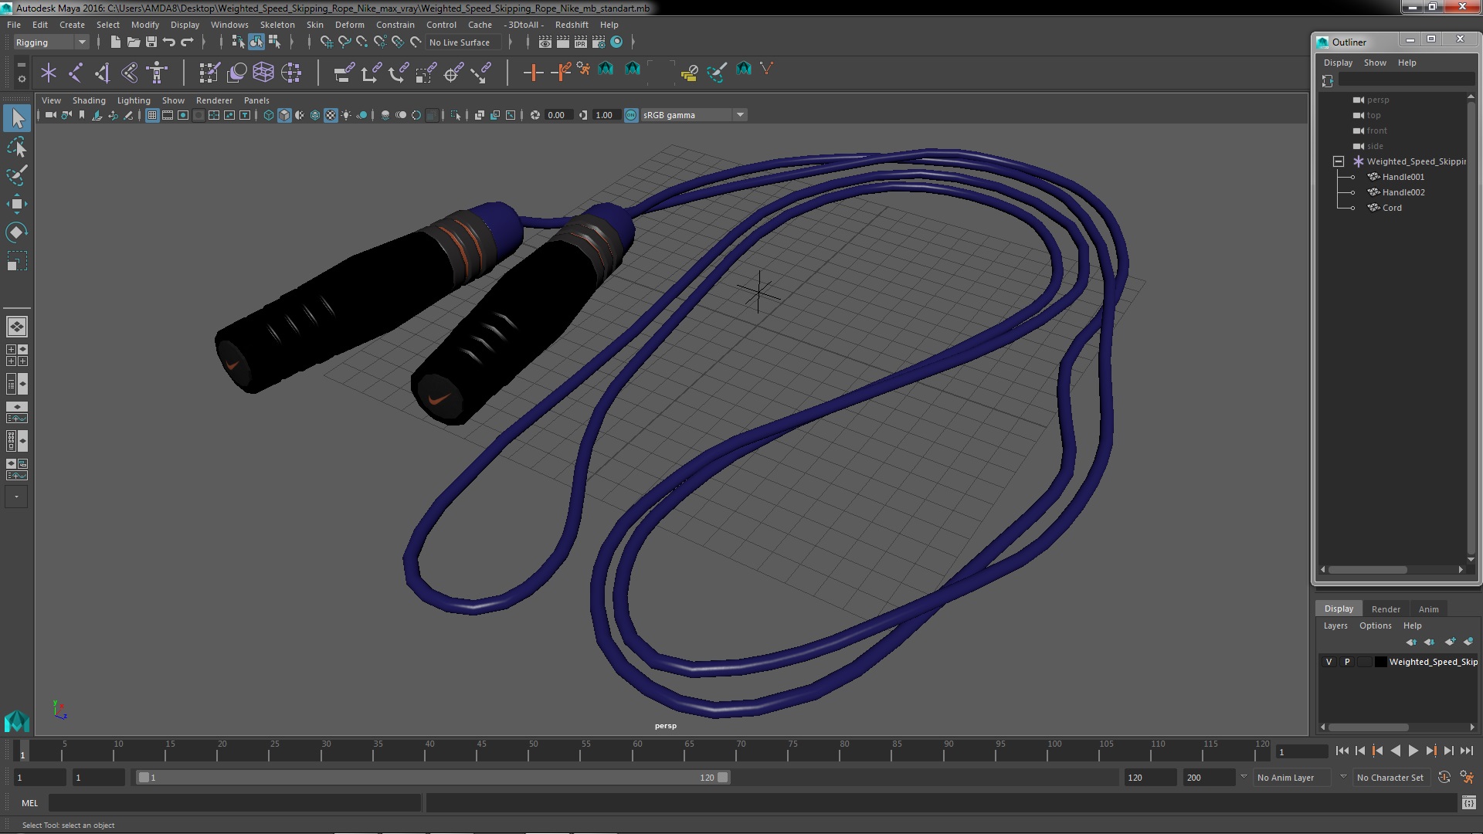Click the Undo arrow icon

(169, 42)
